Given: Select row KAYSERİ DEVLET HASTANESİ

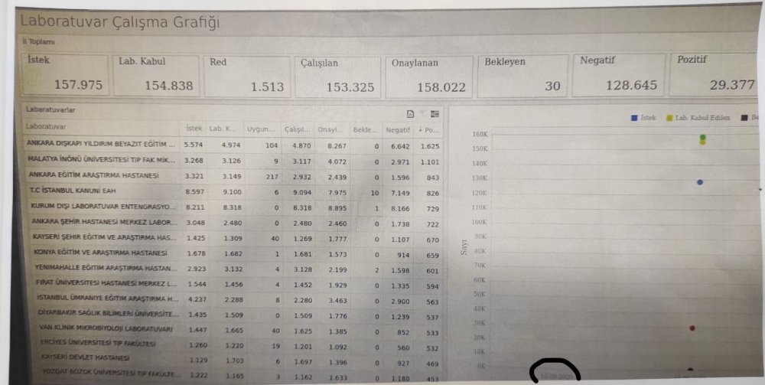Looking at the screenshot, I should click(240, 361).
